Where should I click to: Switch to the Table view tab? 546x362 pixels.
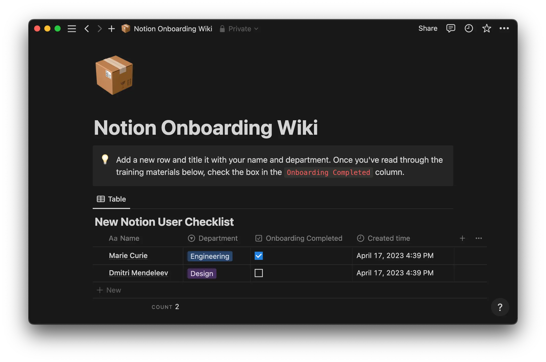[111, 199]
